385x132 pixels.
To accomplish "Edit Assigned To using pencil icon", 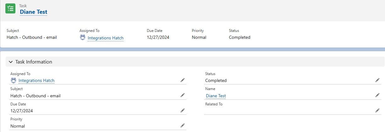I will pos(183,80).
